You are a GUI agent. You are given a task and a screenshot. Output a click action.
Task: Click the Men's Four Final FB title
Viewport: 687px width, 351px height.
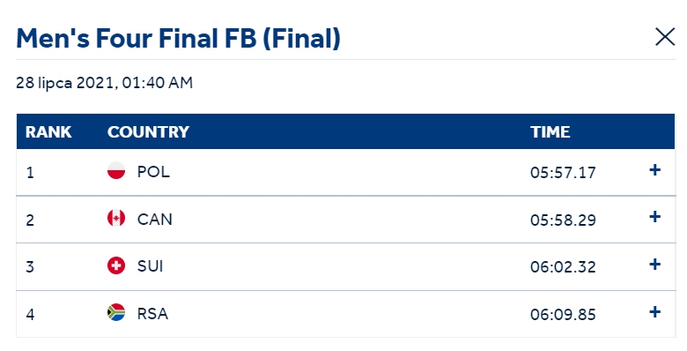[x=178, y=38]
